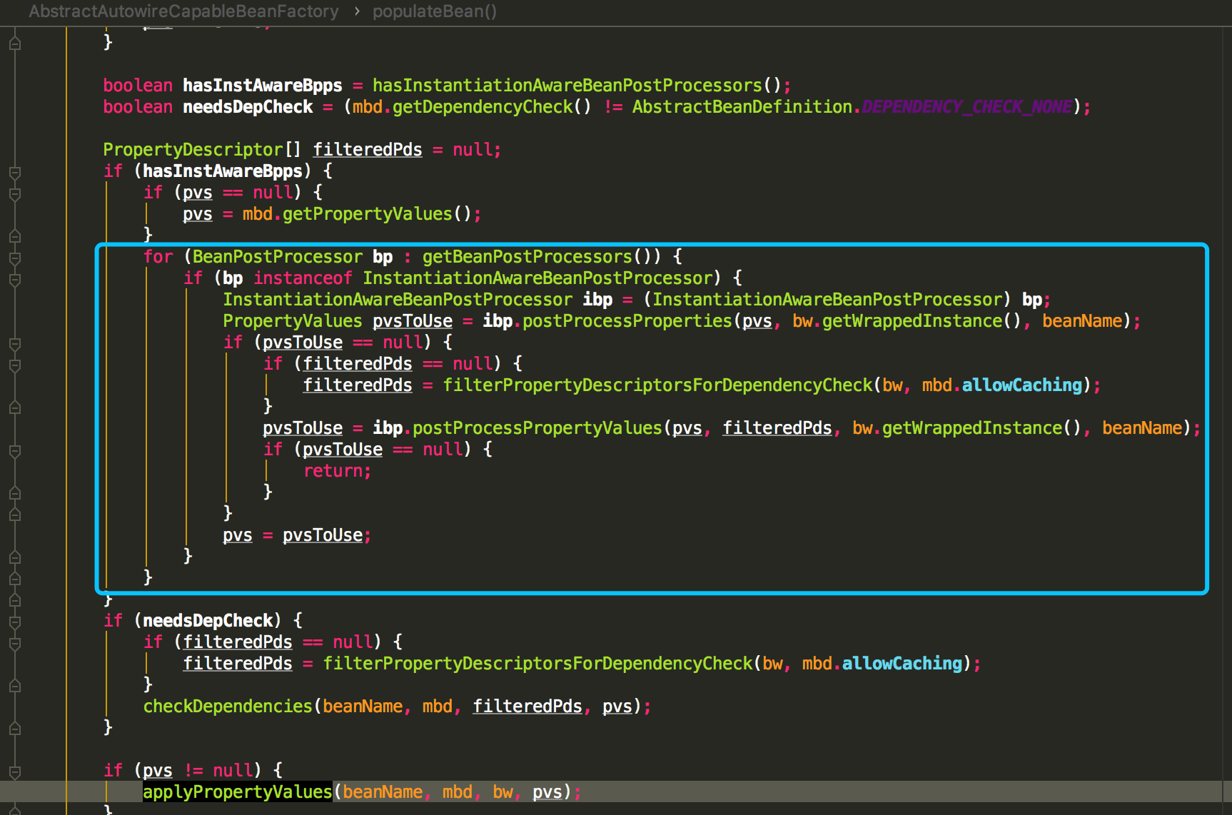Open the AbstractAutowireCapableBeanFactory breadcrumb

(x=183, y=11)
